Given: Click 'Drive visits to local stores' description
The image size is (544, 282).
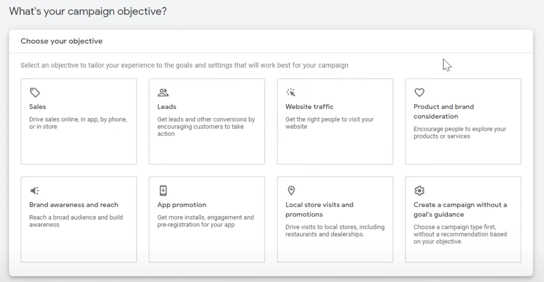Looking at the screenshot, I should point(335,231).
